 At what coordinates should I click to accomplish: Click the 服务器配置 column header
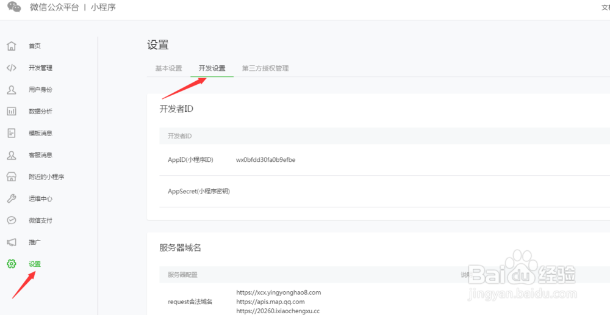coord(182,275)
